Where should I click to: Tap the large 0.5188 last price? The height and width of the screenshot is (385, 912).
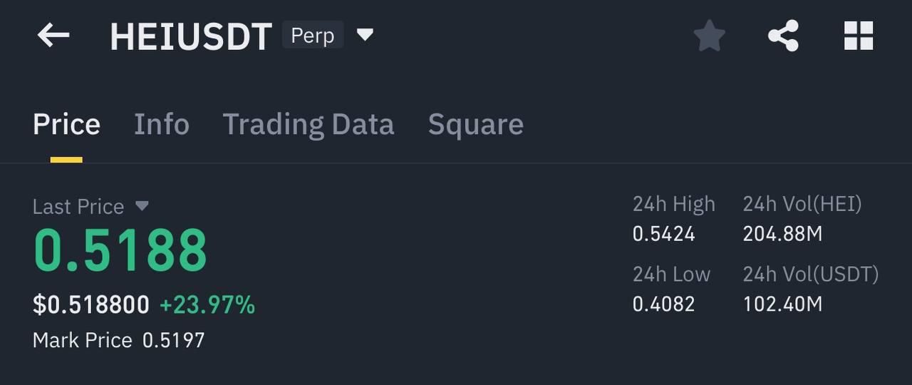pos(120,250)
